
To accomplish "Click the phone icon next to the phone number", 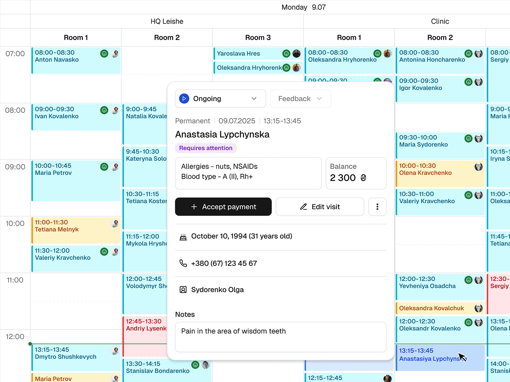I will (x=183, y=263).
